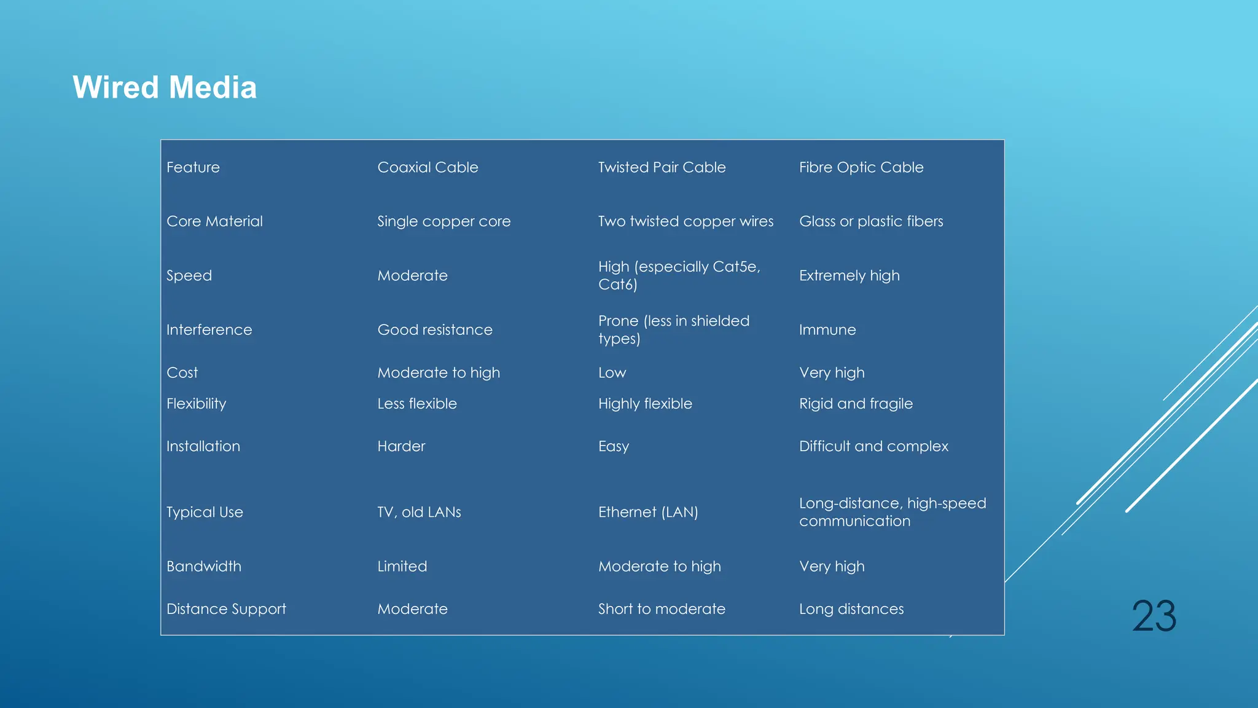
Task: Select the Twisted Pair Cable column header
Action: pos(662,167)
